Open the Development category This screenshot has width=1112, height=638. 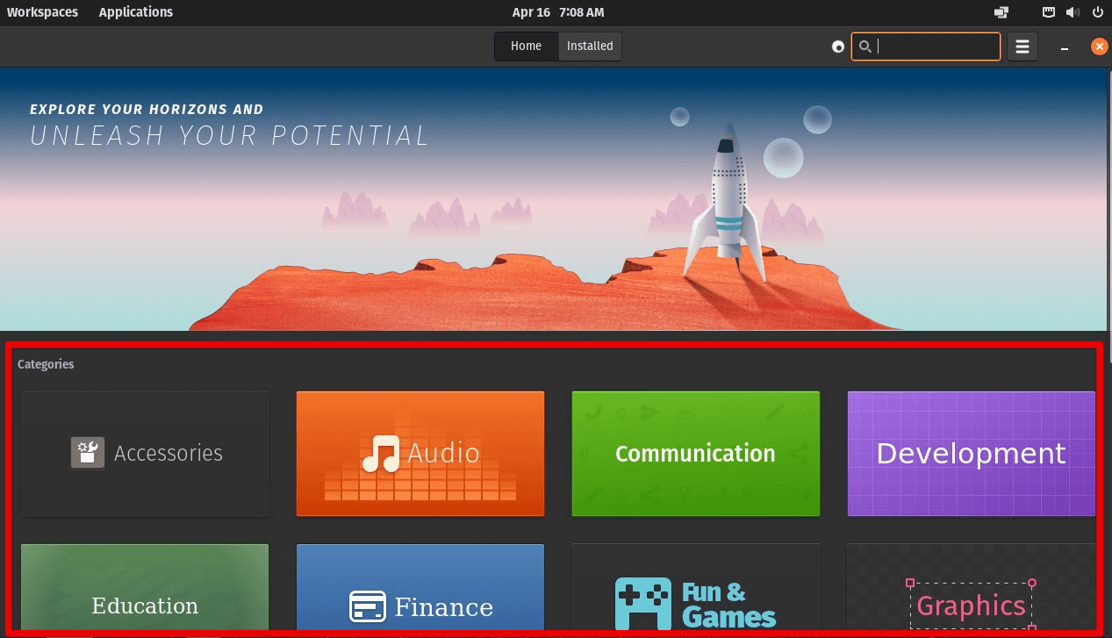click(x=971, y=454)
